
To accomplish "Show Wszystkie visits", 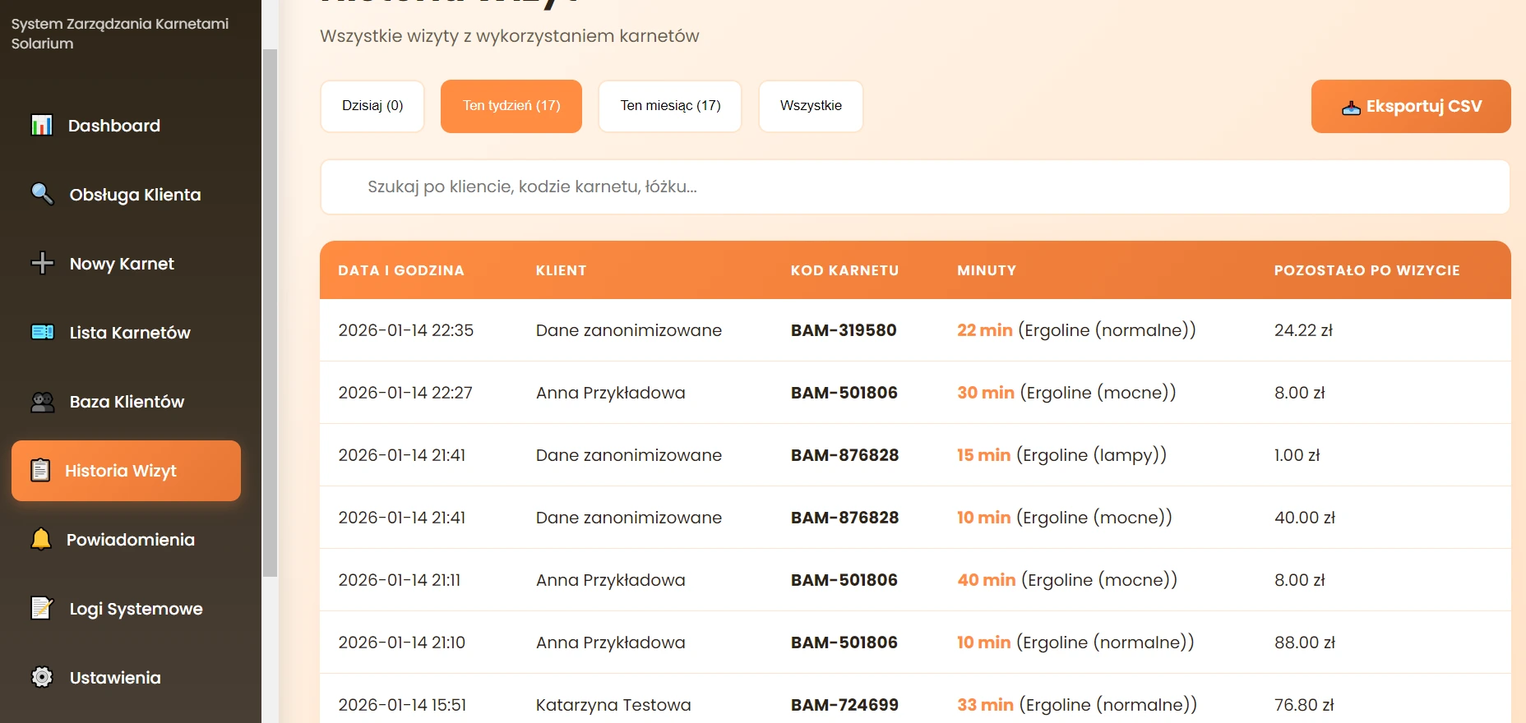I will (x=810, y=106).
